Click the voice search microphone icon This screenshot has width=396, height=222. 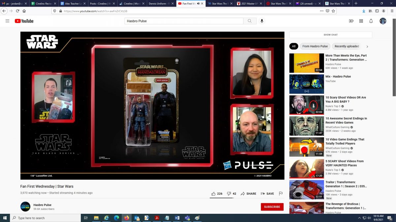point(262,21)
